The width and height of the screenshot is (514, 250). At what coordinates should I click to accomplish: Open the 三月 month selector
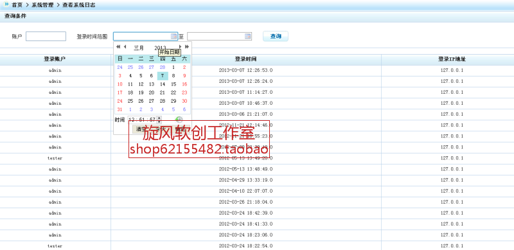tap(139, 48)
